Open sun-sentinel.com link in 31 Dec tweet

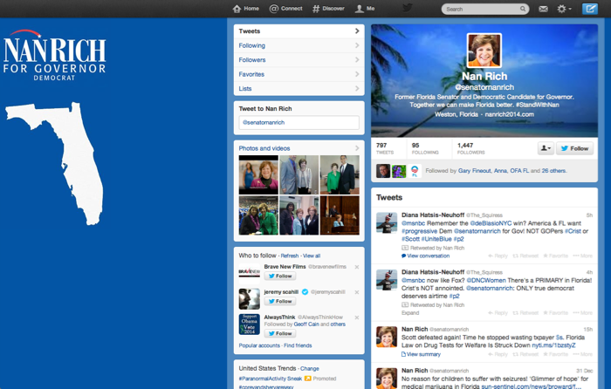pyautogui.click(x=531, y=386)
